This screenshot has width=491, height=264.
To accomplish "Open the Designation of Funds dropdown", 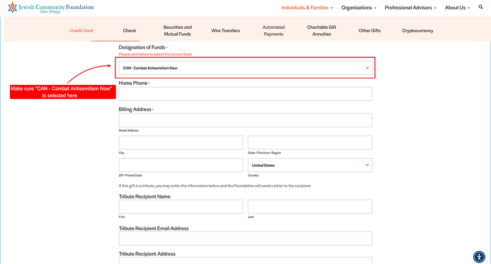I will [x=245, y=68].
